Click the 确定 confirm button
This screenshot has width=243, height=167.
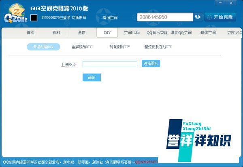pyautogui.click(x=92, y=77)
